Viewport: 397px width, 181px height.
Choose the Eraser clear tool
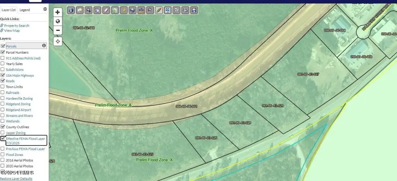(x=106, y=10)
